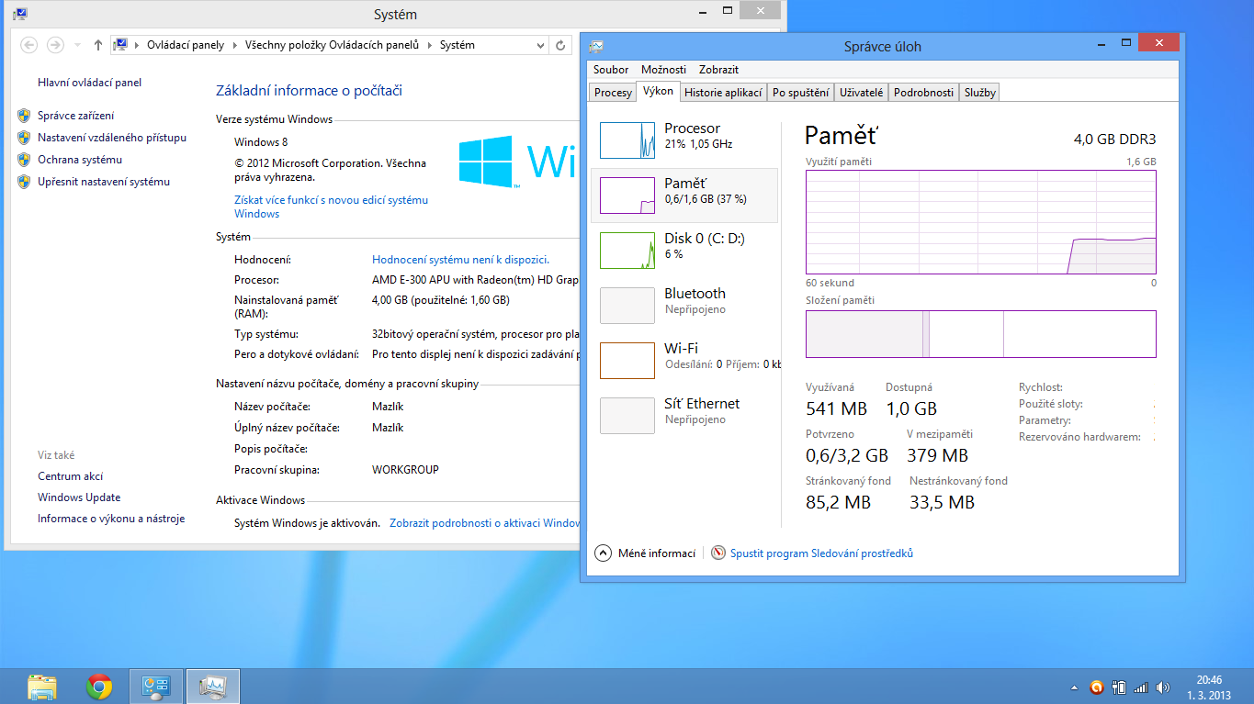1254x704 pixels.
Task: Click the shield icon beside Ochrana systému
Action: (x=24, y=160)
